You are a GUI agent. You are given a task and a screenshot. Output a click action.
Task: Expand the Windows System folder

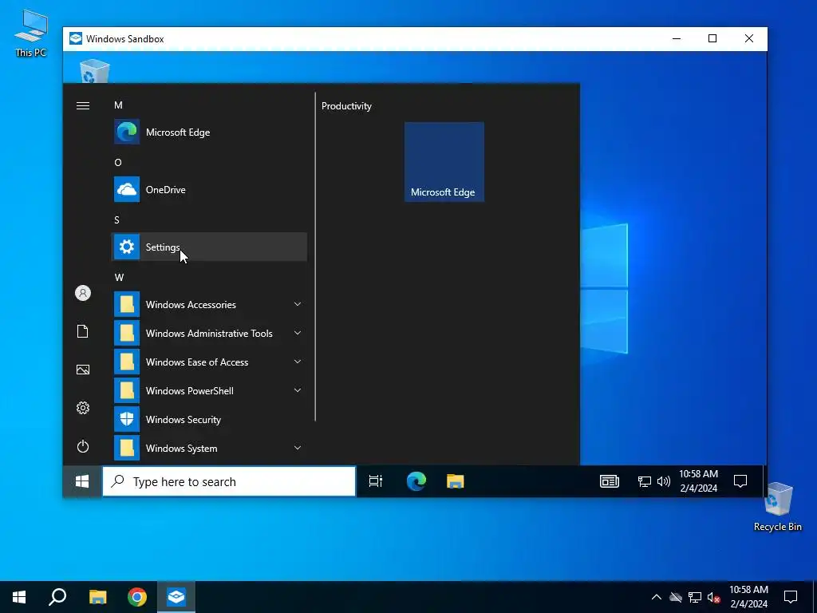tap(208, 449)
